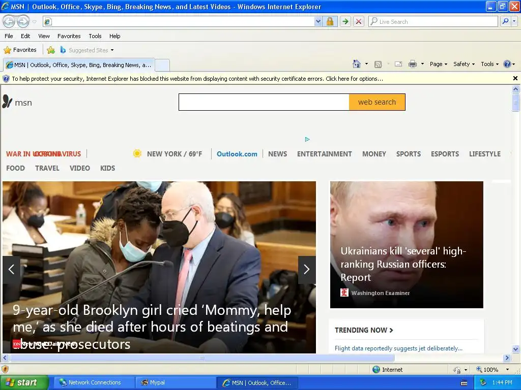Image resolution: width=521 pixels, height=390 pixels.
Task: Switch to Network Connections taskbar item
Action: coord(94,383)
